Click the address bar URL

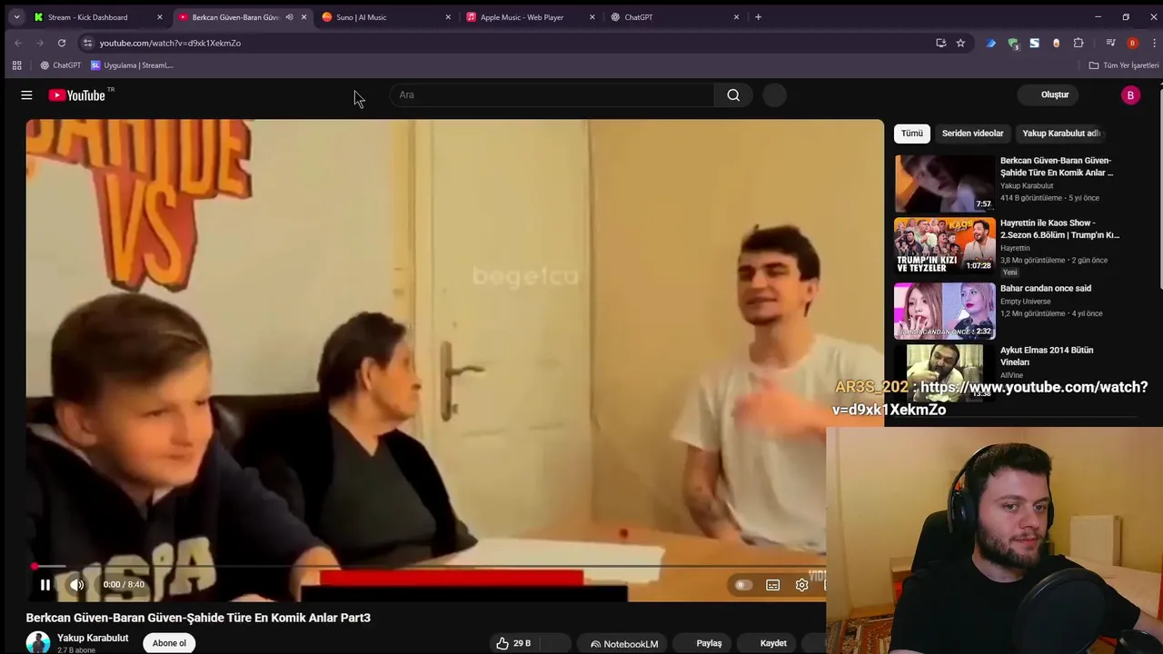pos(170,43)
